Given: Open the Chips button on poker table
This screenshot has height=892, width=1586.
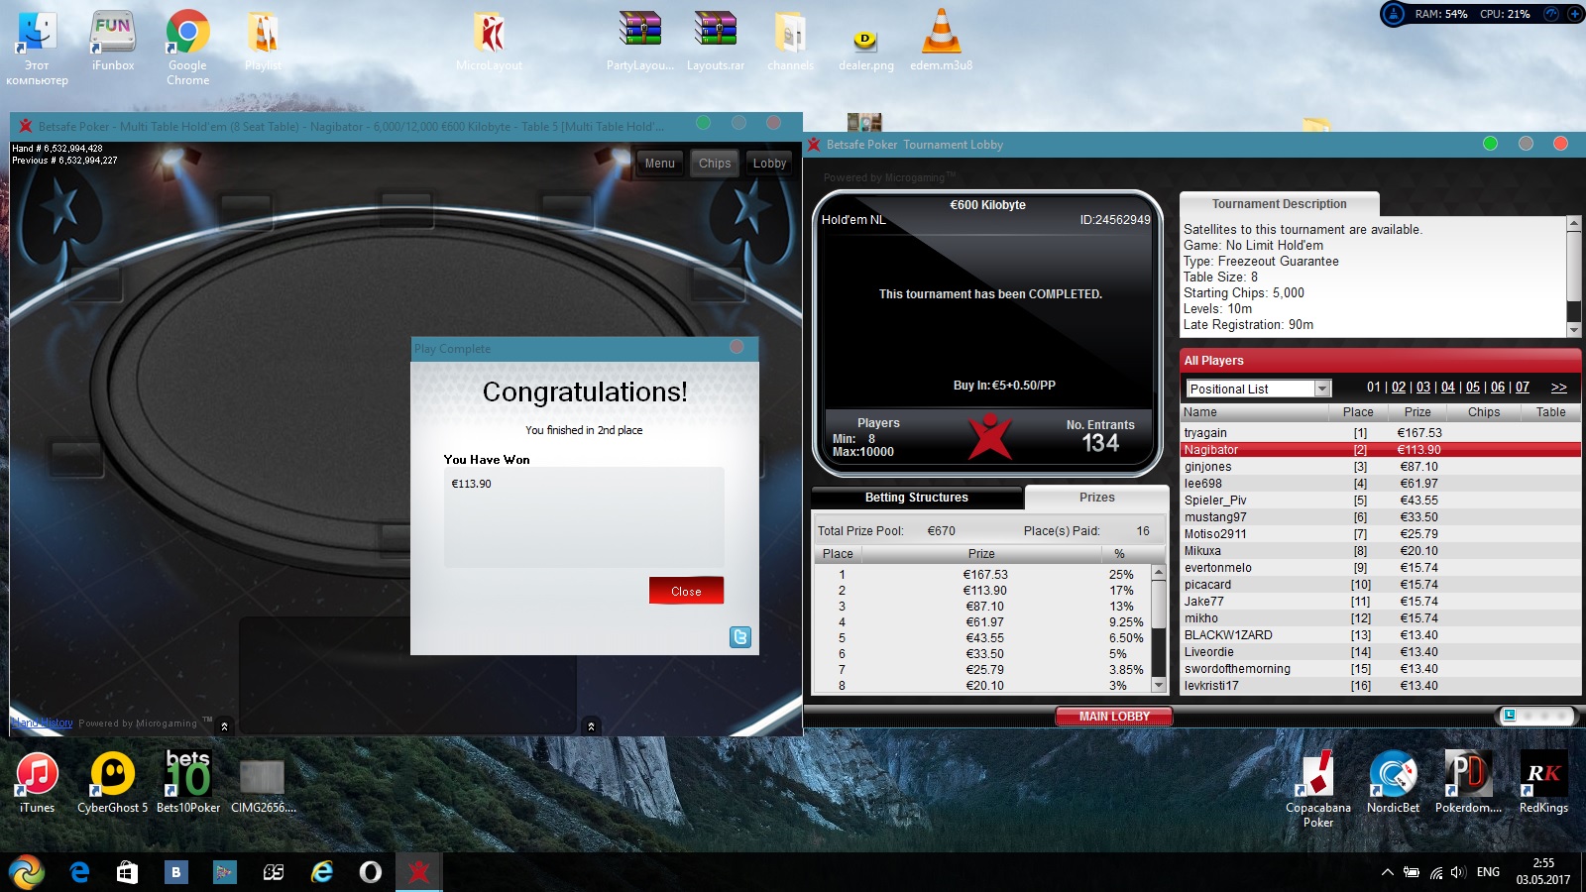Looking at the screenshot, I should 715,164.
